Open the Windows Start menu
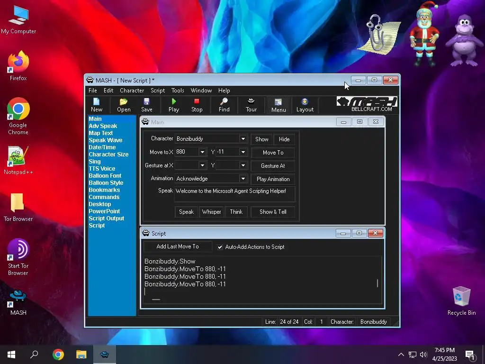The height and width of the screenshot is (364, 485). point(11,355)
